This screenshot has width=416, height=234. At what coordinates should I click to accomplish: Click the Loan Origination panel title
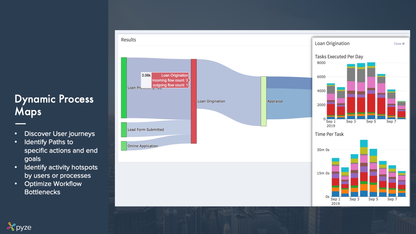click(x=332, y=43)
